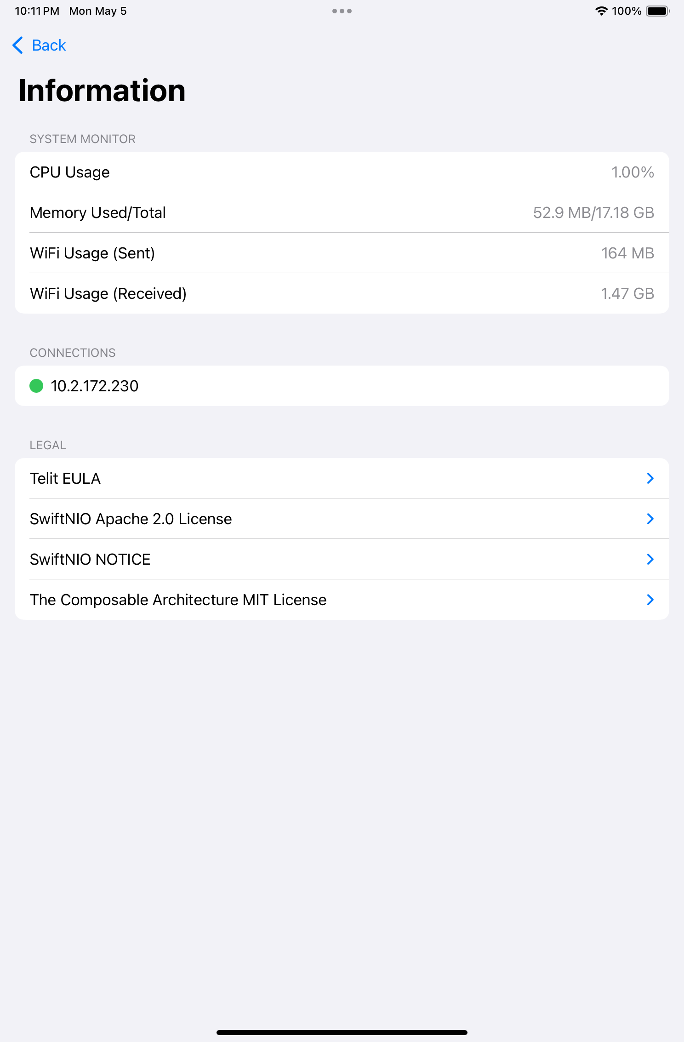Click the green connection status dot

pos(36,386)
